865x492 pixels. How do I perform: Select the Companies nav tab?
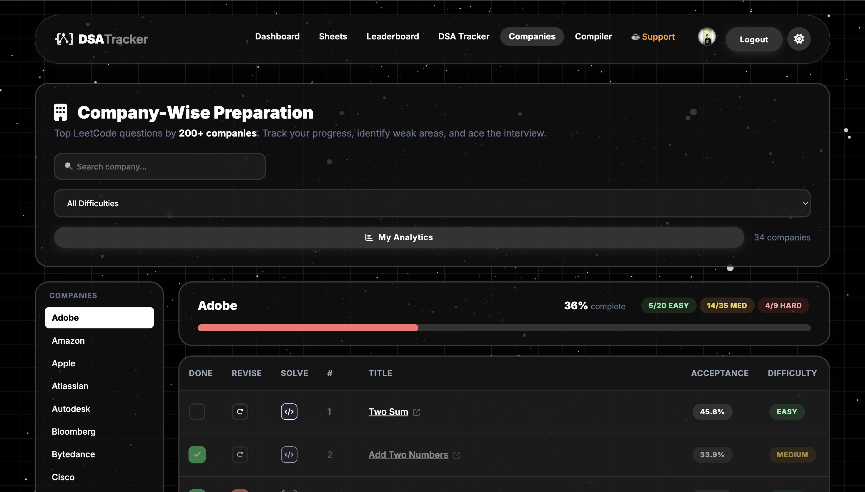532,36
